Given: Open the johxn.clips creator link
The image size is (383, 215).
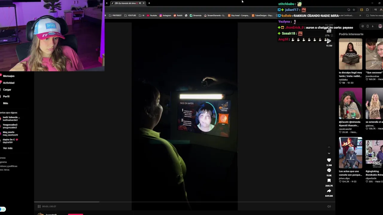Looking at the screenshot, I should 344,178.
